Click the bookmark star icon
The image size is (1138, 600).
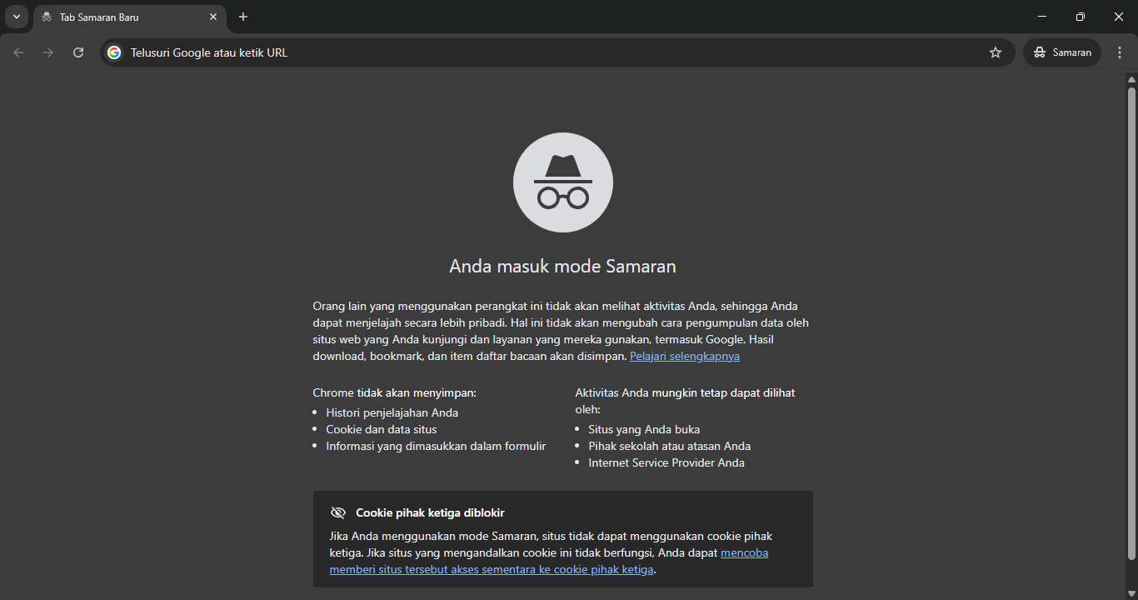[995, 52]
